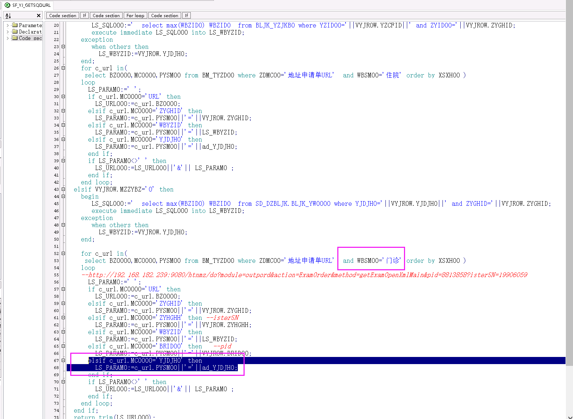This screenshot has height=419, width=573.
Task: Click the leftmost Code section breadcrumb
Action: coord(62,16)
